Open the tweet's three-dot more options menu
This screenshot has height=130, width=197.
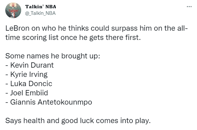[189, 7]
